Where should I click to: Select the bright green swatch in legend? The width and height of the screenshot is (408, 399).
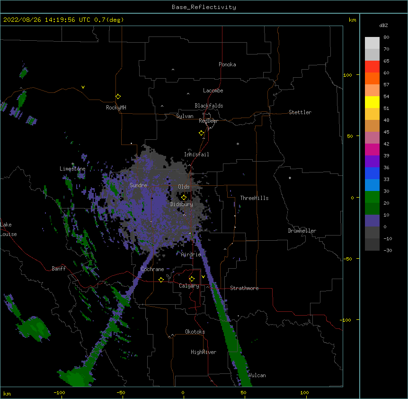point(372,197)
